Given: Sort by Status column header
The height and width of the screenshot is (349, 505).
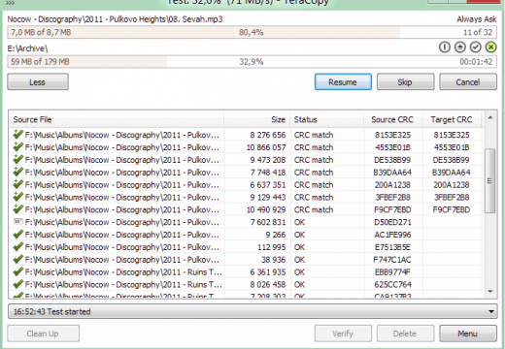Looking at the screenshot, I should (x=327, y=119).
